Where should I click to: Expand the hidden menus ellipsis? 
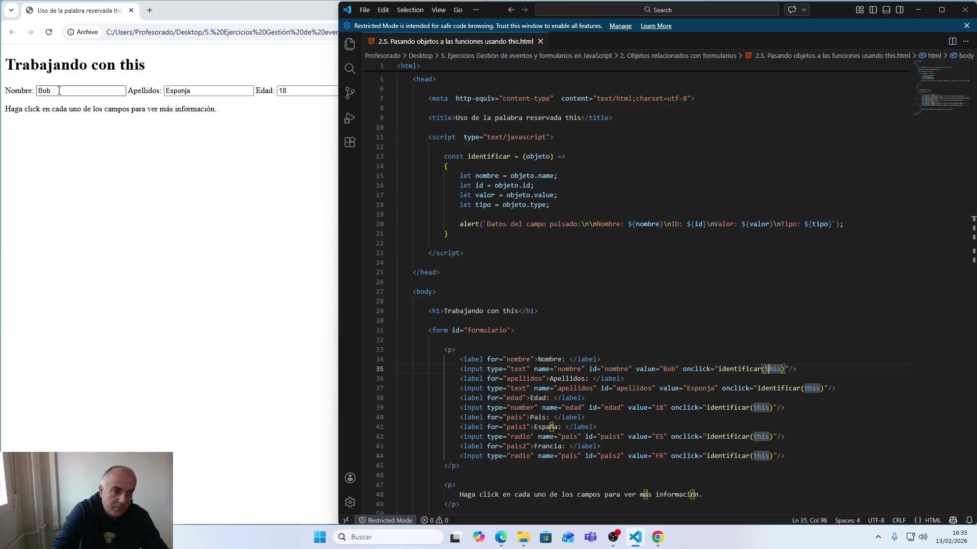tap(476, 10)
